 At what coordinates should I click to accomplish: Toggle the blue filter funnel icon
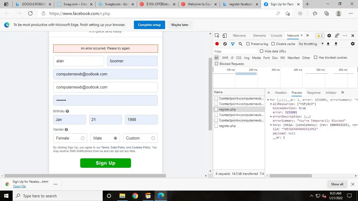(x=232, y=44)
